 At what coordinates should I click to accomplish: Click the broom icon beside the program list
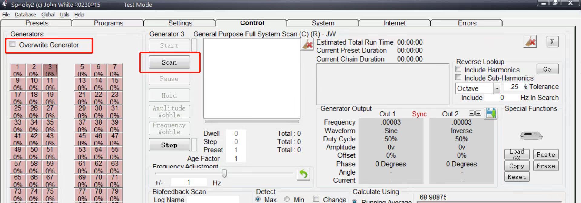[307, 45]
